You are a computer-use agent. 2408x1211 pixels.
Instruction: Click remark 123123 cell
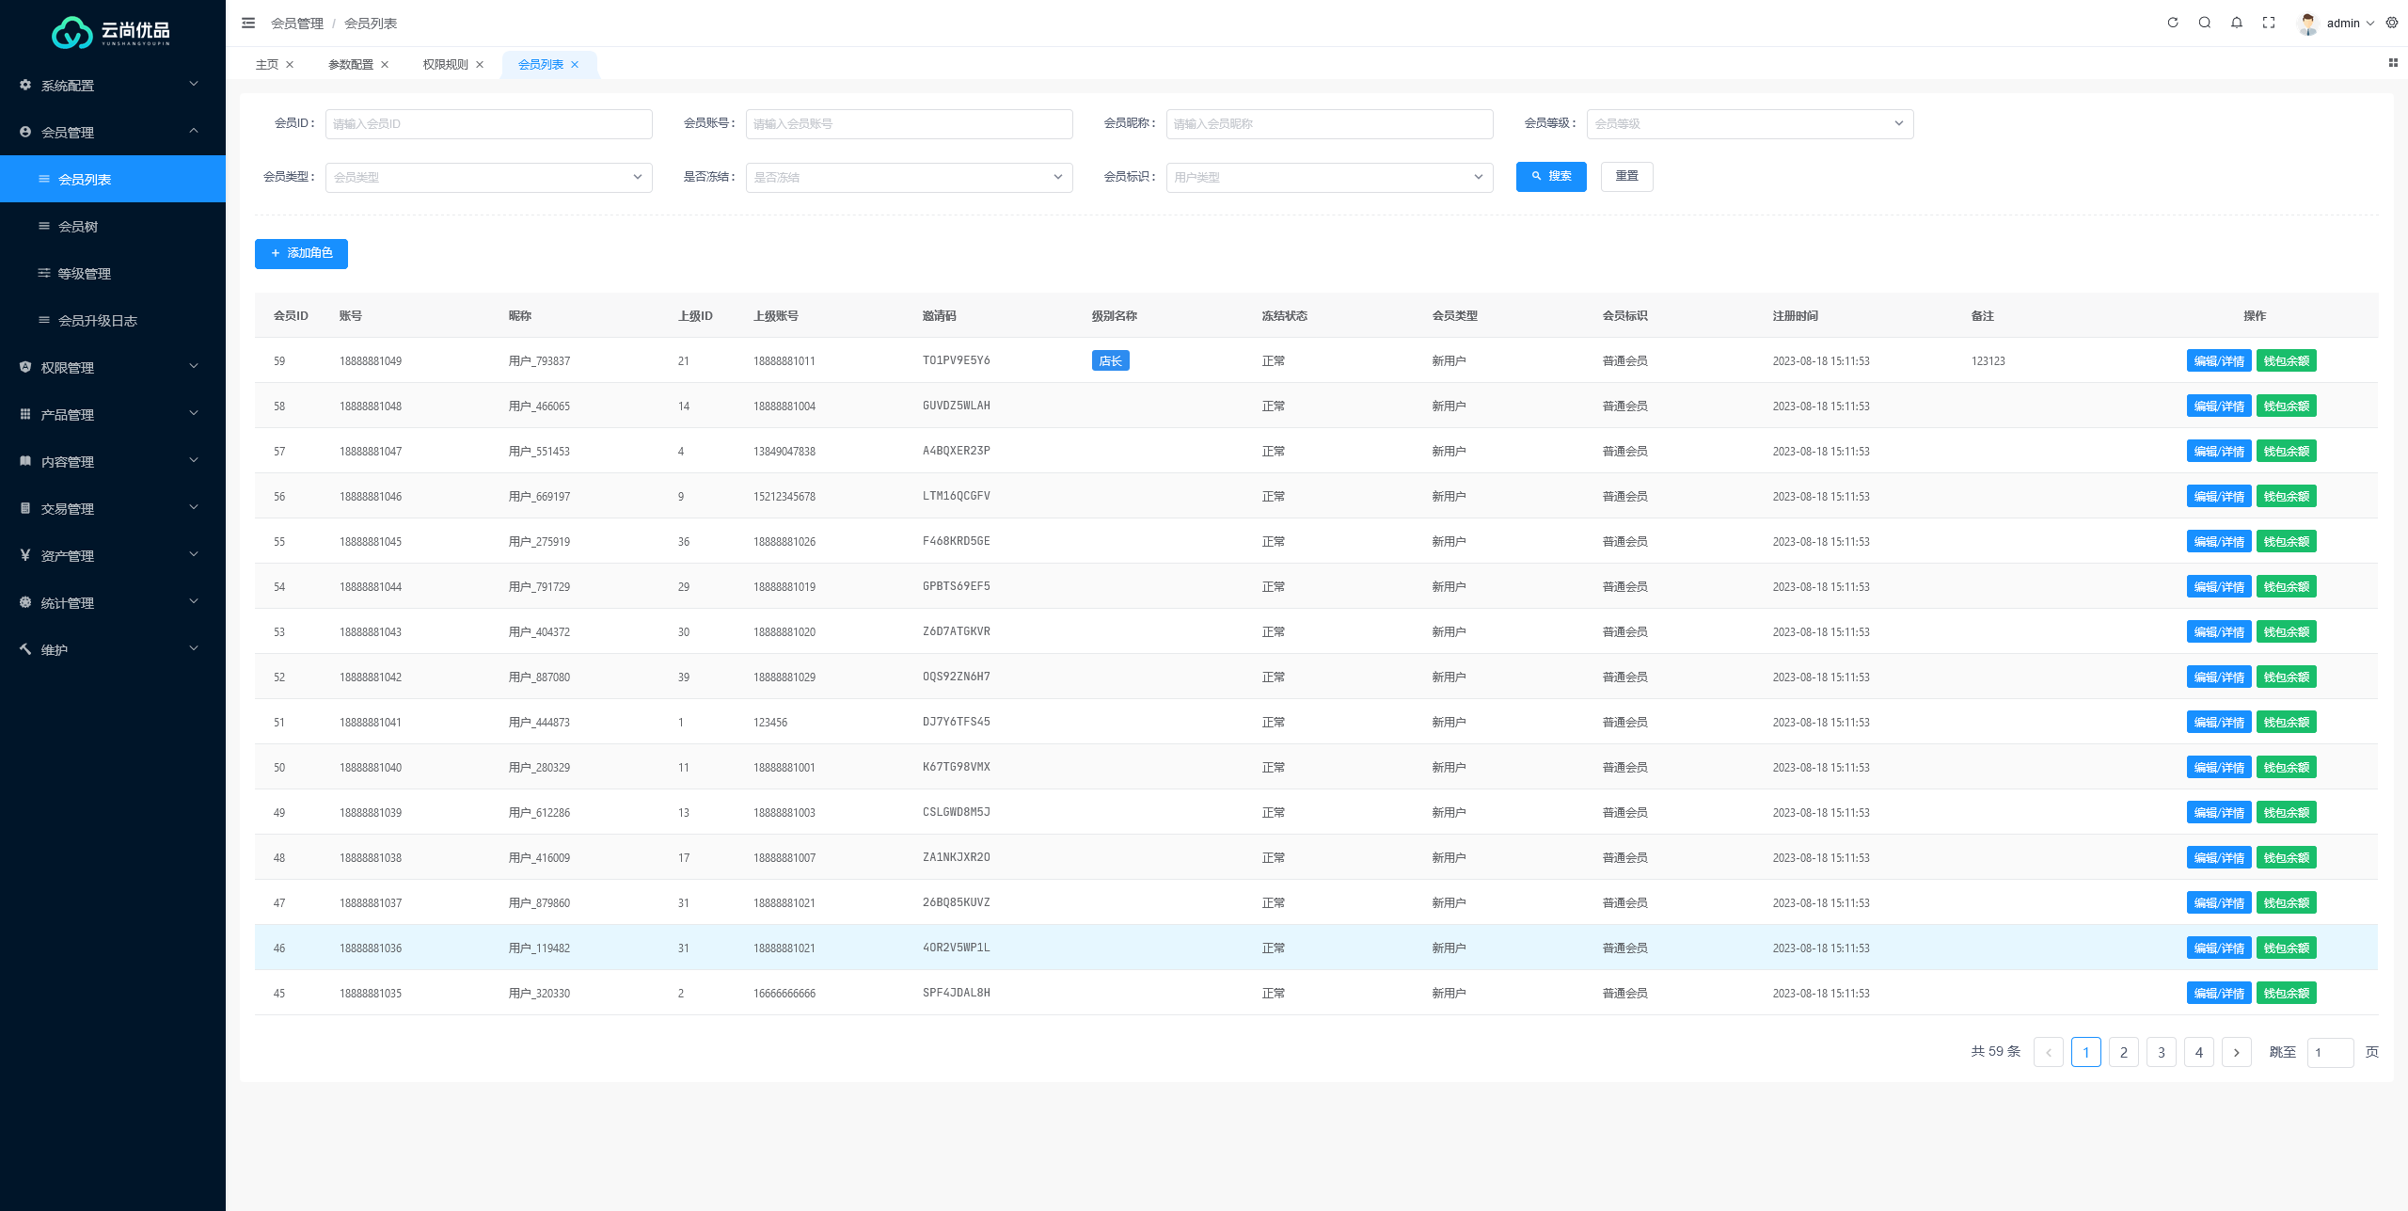1988,360
